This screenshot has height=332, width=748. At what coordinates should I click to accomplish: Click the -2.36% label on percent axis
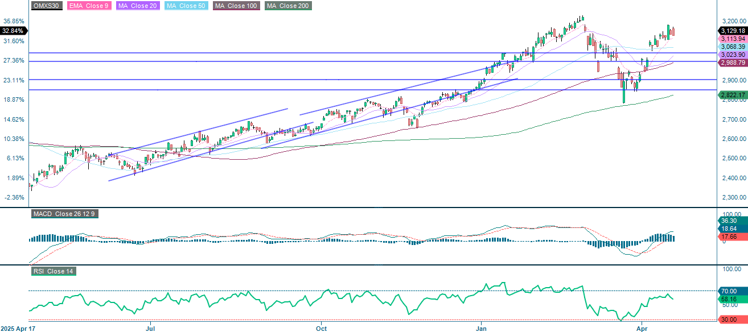(14, 197)
